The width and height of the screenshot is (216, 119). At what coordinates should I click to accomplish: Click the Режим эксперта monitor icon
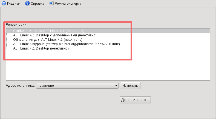click(x=51, y=4)
